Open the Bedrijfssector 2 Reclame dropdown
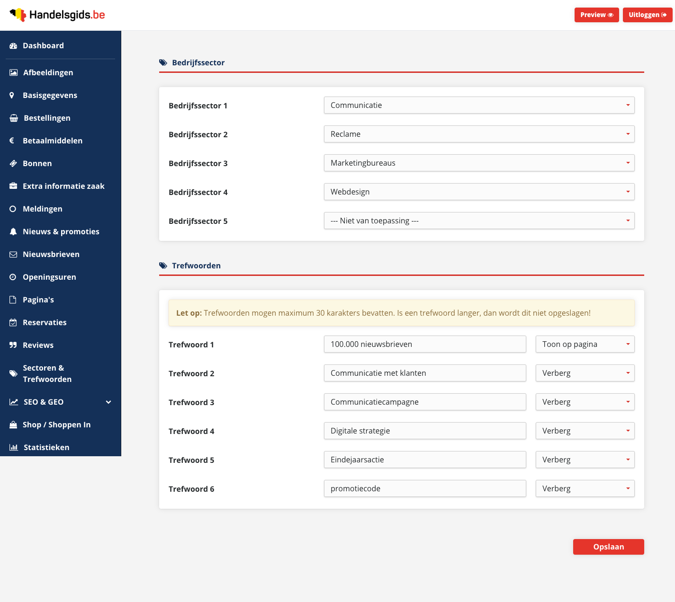This screenshot has height=602, width=675. (479, 134)
